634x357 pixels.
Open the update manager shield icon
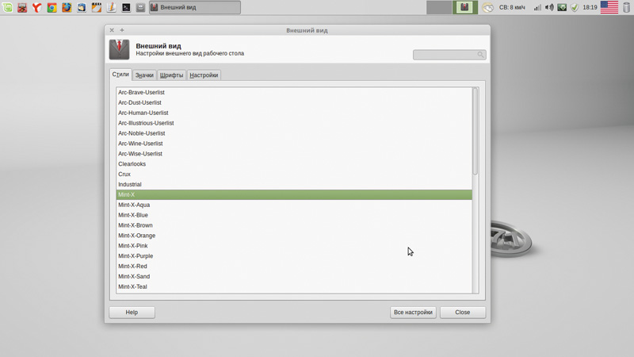(x=575, y=7)
